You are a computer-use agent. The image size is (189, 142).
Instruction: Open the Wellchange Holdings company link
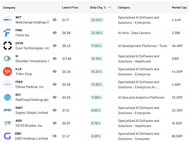point(32,22)
